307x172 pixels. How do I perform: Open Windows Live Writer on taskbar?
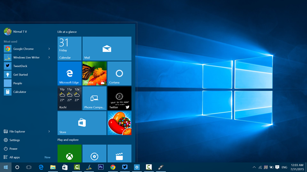coord(89,167)
